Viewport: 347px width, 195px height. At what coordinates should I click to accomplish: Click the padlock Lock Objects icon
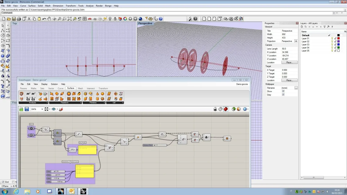[115, 19]
